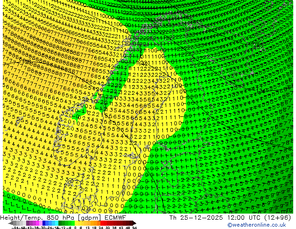Click the dark blue legend swatch above -30
Viewport: 296px width, 229px height.
(44, 223)
